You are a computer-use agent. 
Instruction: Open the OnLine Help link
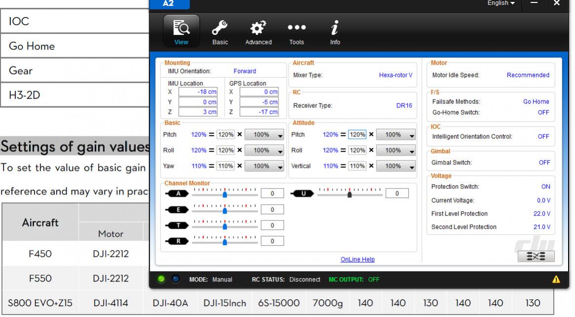click(x=357, y=259)
